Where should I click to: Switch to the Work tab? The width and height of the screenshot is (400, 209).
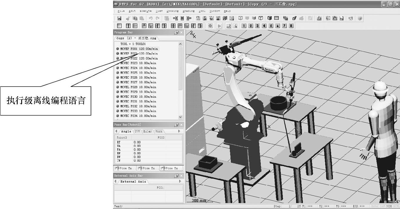(x=159, y=132)
